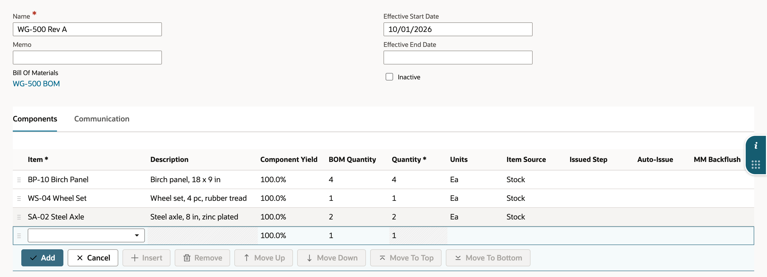Image resolution: width=767 pixels, height=277 pixels.
Task: Click the Cancel button
Action: (x=93, y=258)
